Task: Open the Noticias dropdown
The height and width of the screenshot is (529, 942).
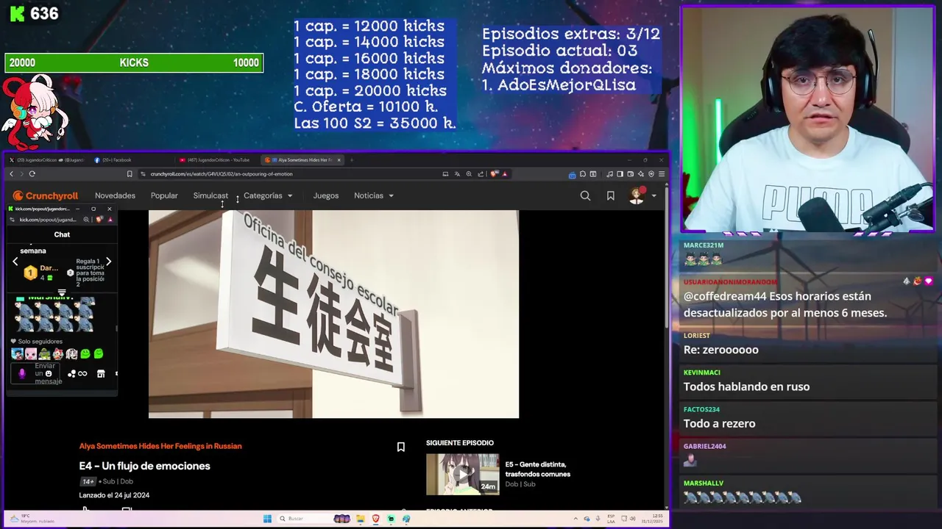Action: pyautogui.click(x=374, y=195)
